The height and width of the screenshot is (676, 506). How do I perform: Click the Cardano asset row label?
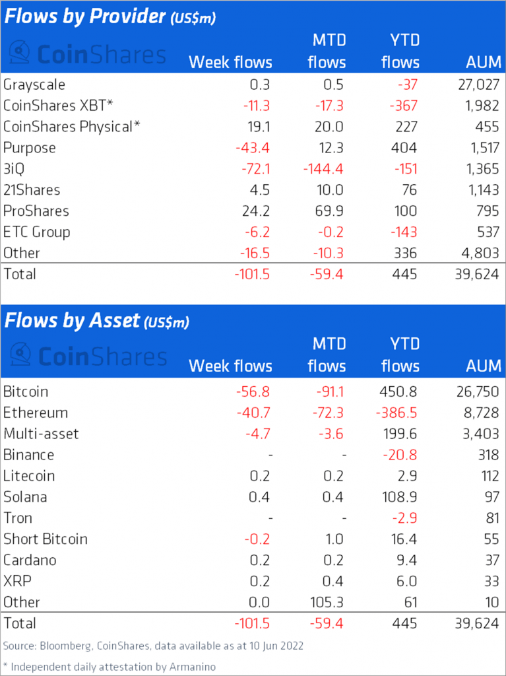30,560
